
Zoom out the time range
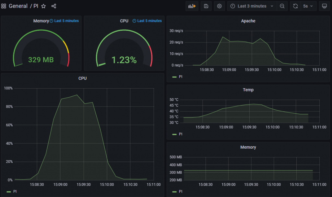point(282,6)
